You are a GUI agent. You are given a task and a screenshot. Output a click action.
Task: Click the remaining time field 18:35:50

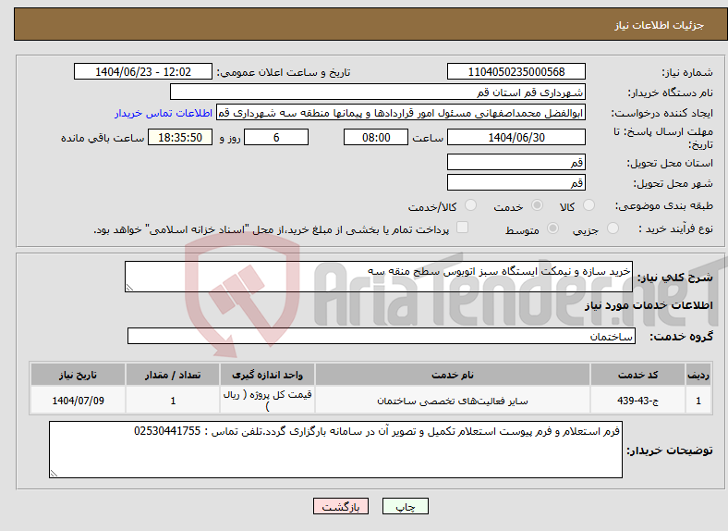(180, 138)
